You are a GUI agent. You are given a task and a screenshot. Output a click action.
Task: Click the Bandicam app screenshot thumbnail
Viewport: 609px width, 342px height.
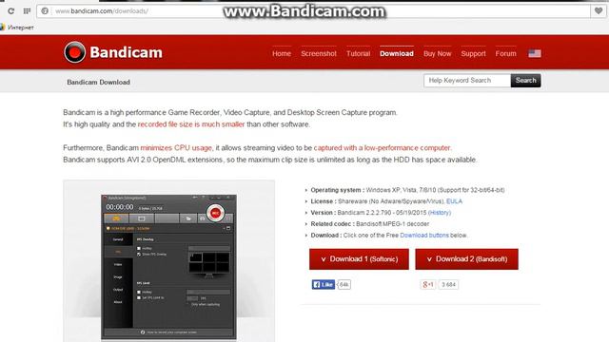[168, 267]
